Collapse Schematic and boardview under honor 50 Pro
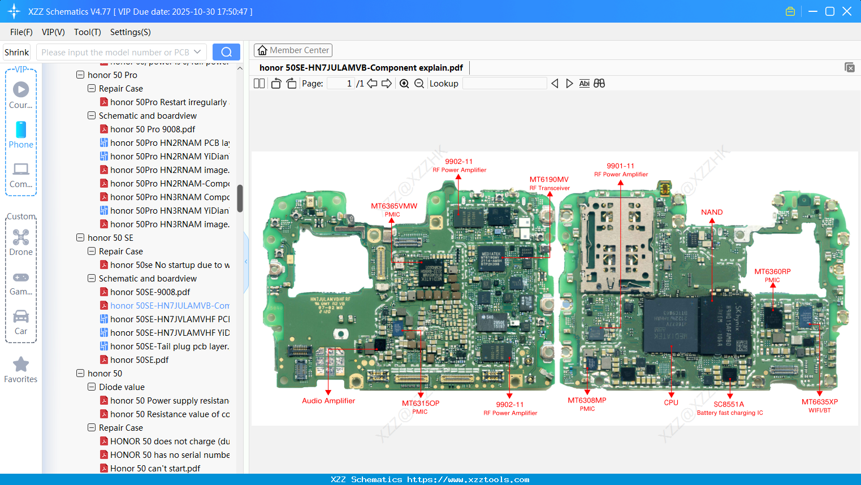Viewport: 861px width, 485px height. pos(92,115)
